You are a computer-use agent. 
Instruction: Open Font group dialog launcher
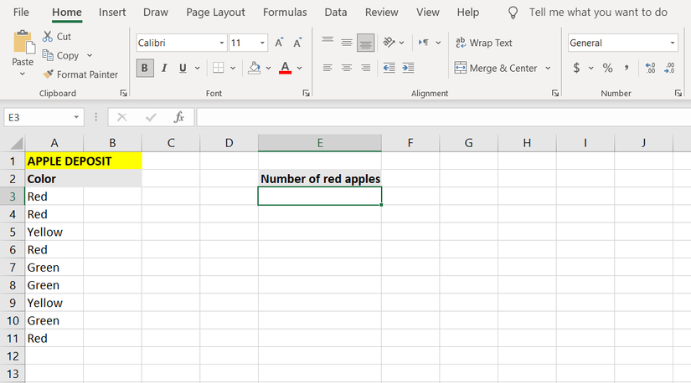(306, 93)
